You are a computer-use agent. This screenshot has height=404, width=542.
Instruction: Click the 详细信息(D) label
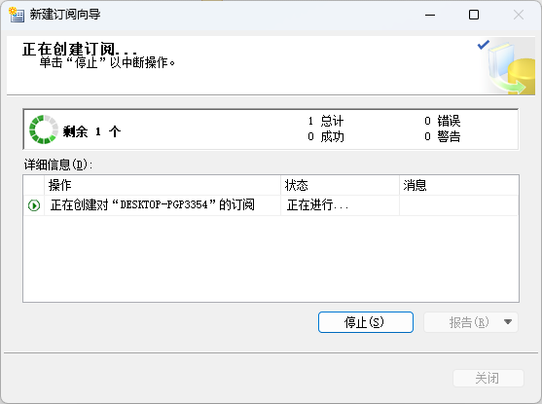pyautogui.click(x=58, y=165)
